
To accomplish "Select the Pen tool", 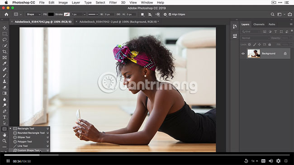I will [5, 111].
